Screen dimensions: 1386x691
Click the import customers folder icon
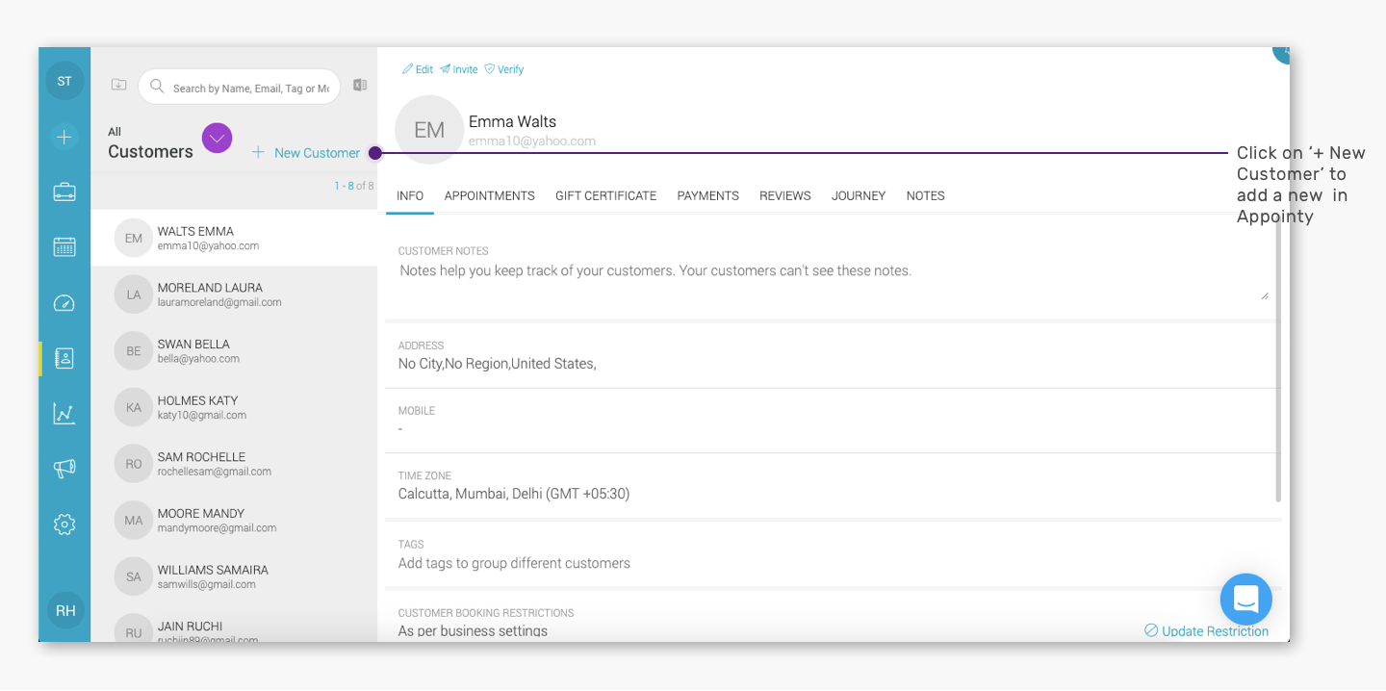pos(118,85)
